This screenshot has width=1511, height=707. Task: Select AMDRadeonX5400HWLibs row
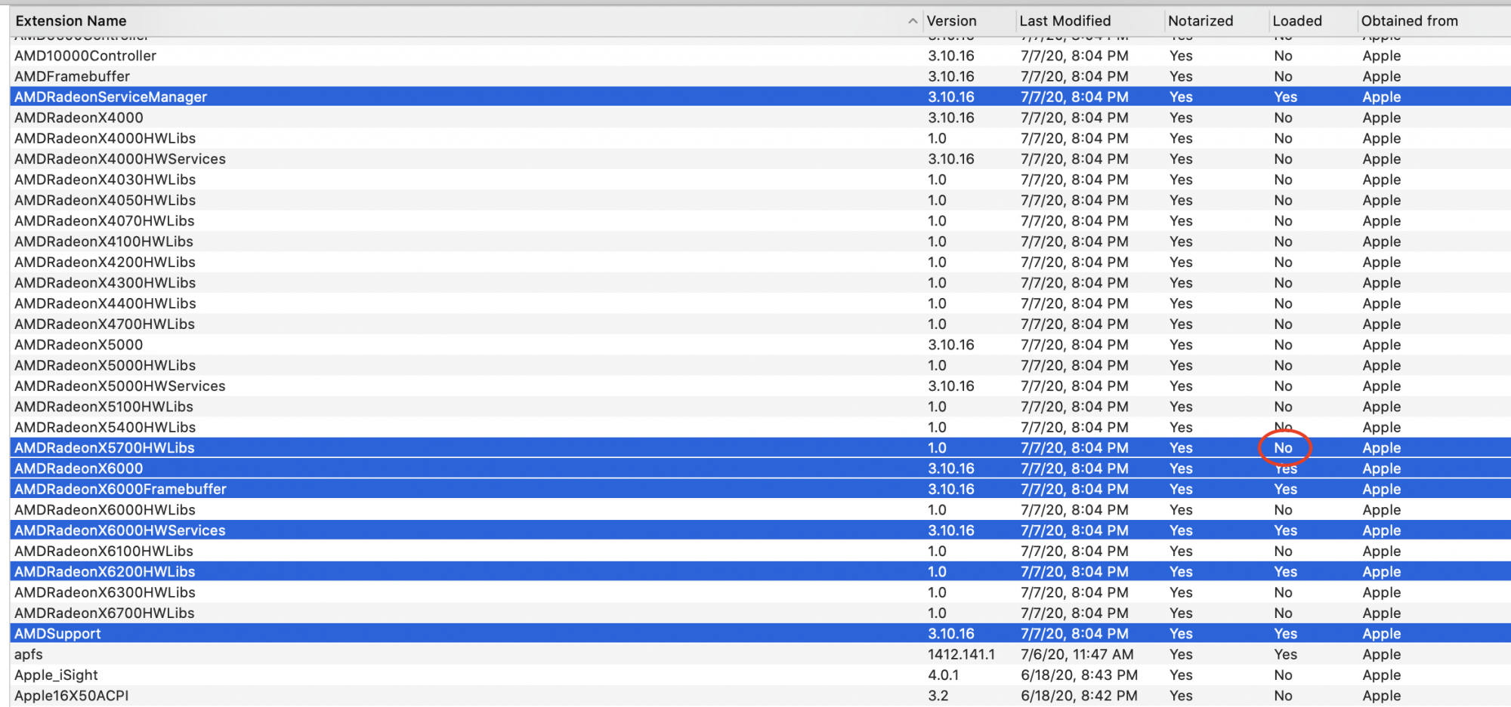click(760, 427)
